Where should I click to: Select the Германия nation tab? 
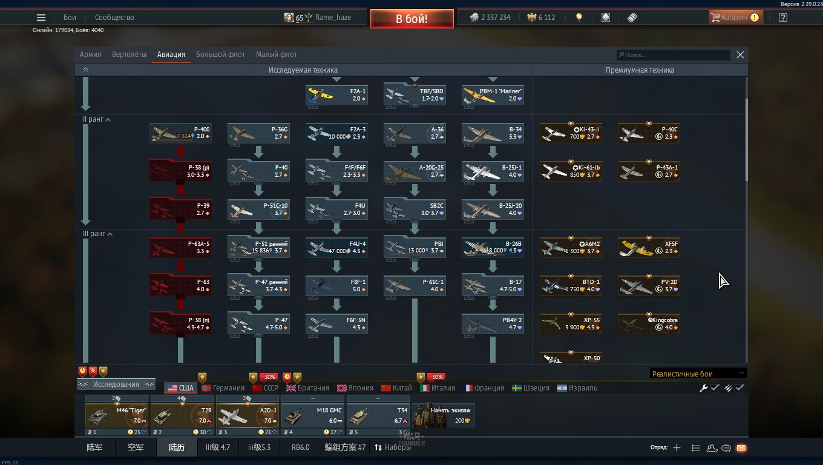coord(223,388)
